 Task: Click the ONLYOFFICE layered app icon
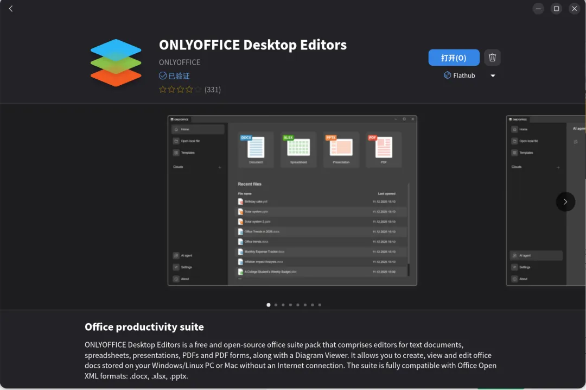[x=116, y=62]
